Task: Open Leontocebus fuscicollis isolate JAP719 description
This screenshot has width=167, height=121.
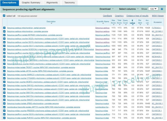Action: pos(44,107)
